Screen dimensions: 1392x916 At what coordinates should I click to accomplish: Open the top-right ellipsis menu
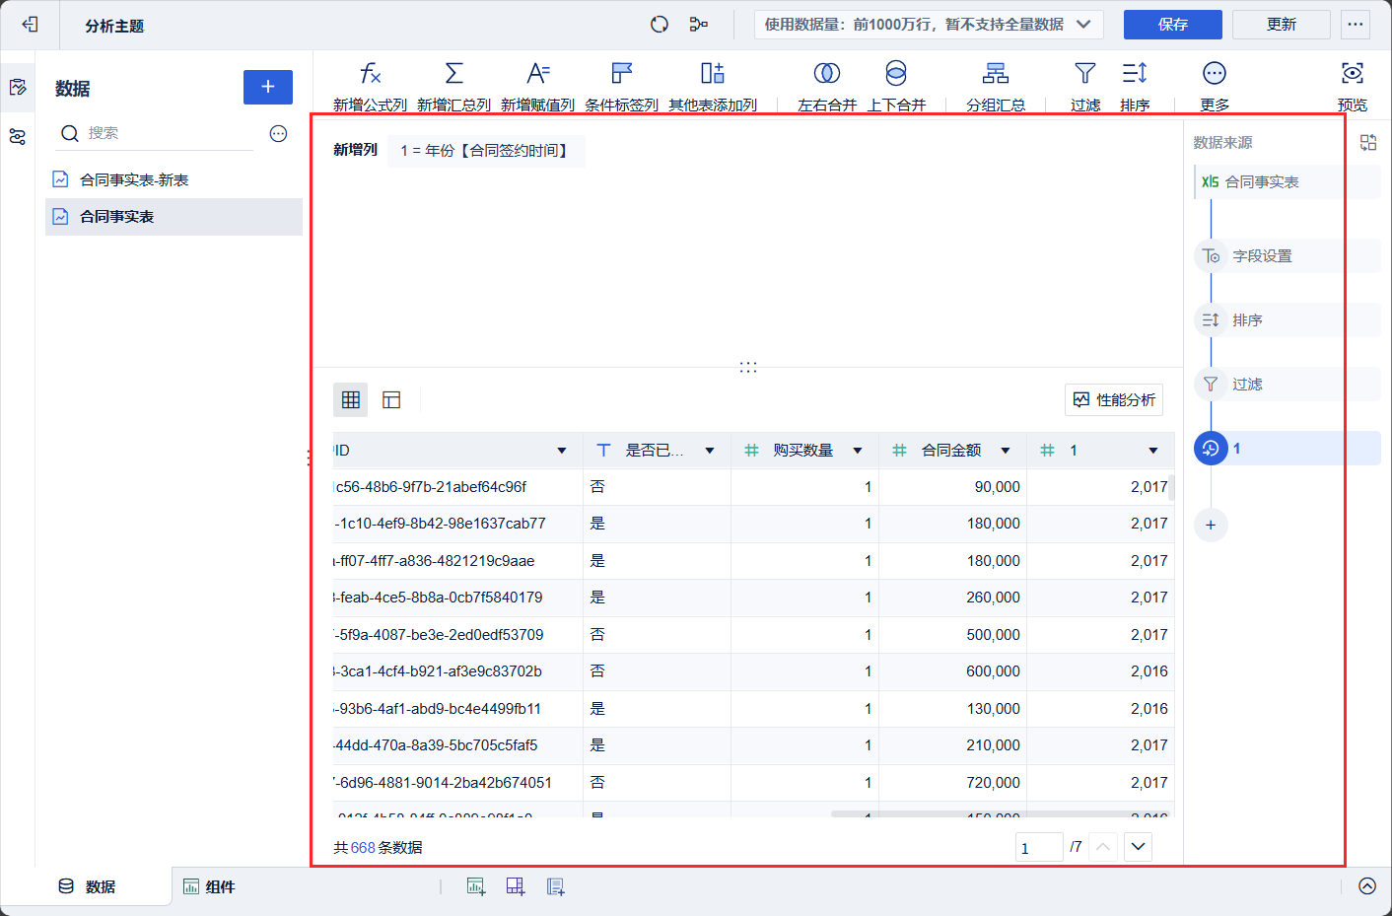tap(1356, 25)
